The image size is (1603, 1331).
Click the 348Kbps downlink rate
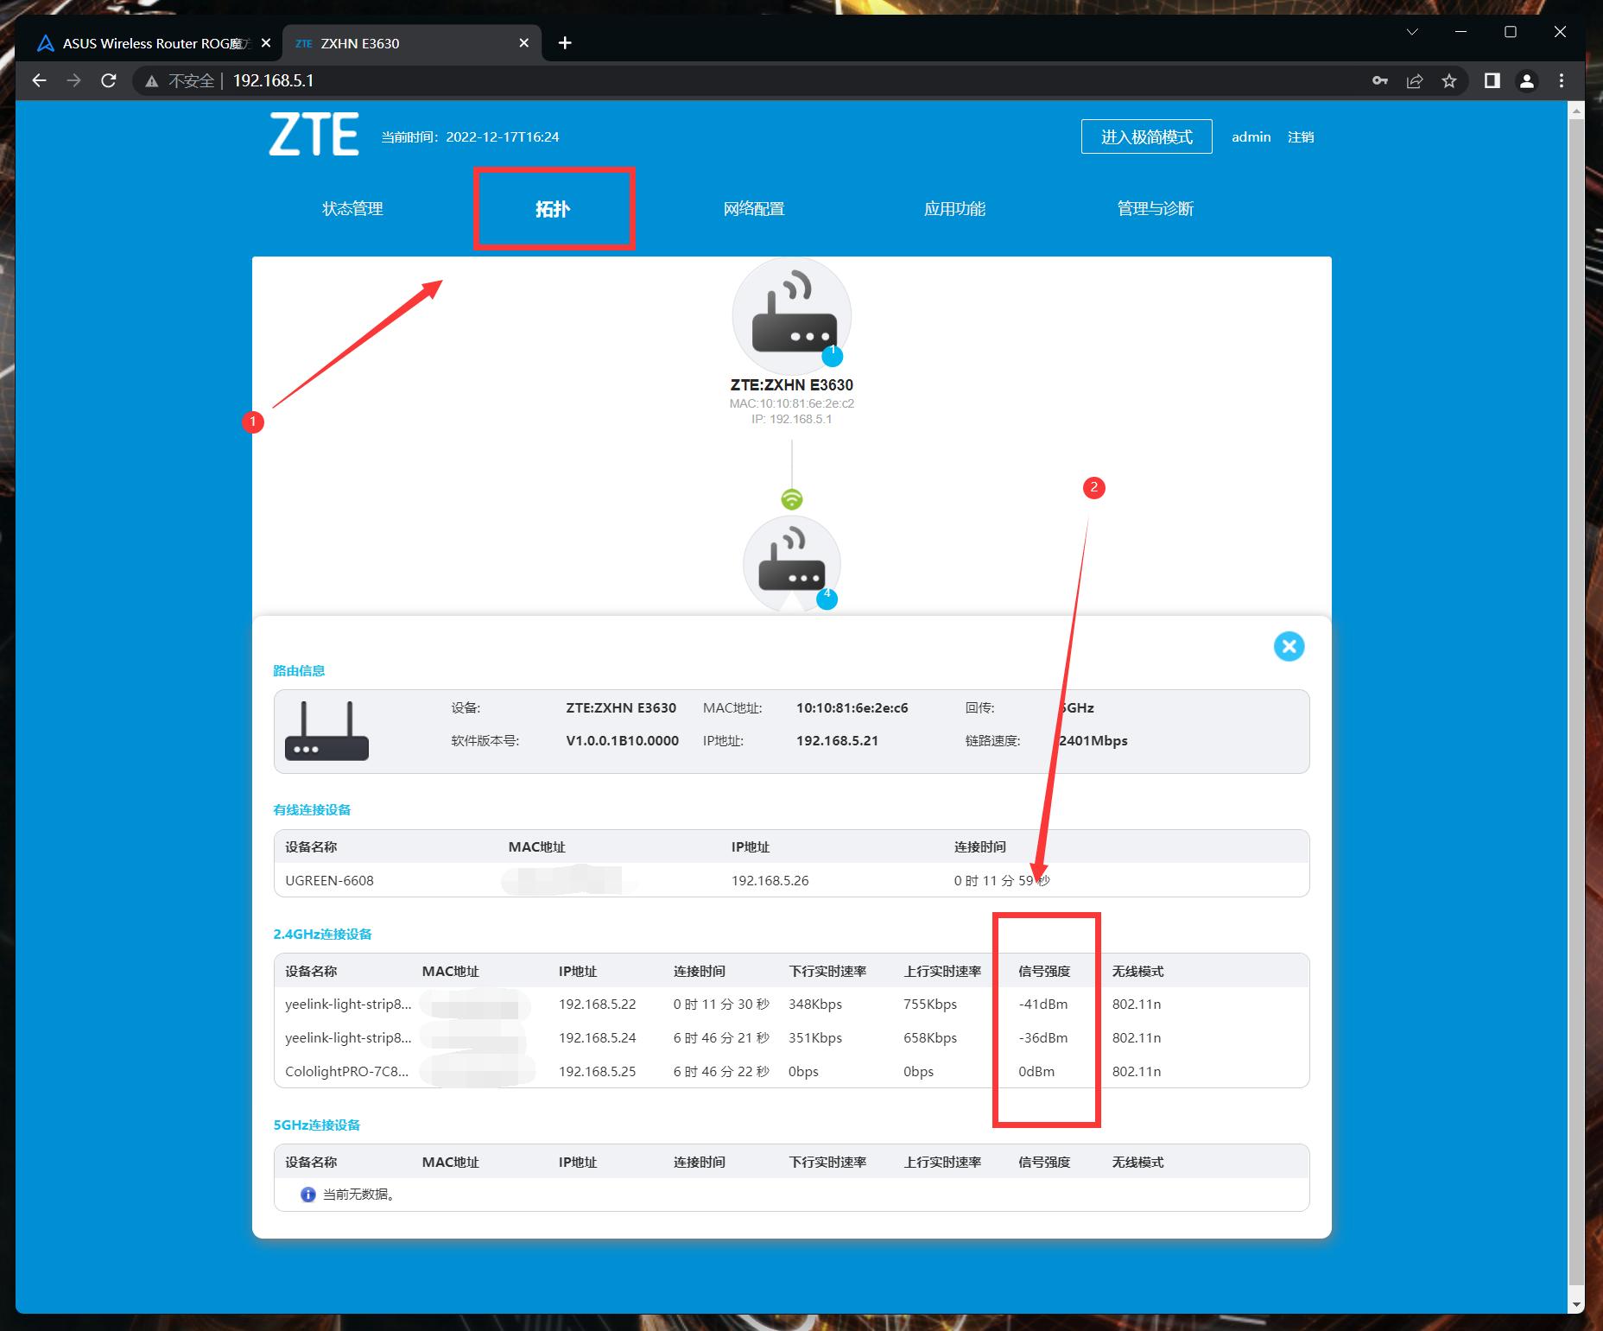click(x=815, y=1005)
